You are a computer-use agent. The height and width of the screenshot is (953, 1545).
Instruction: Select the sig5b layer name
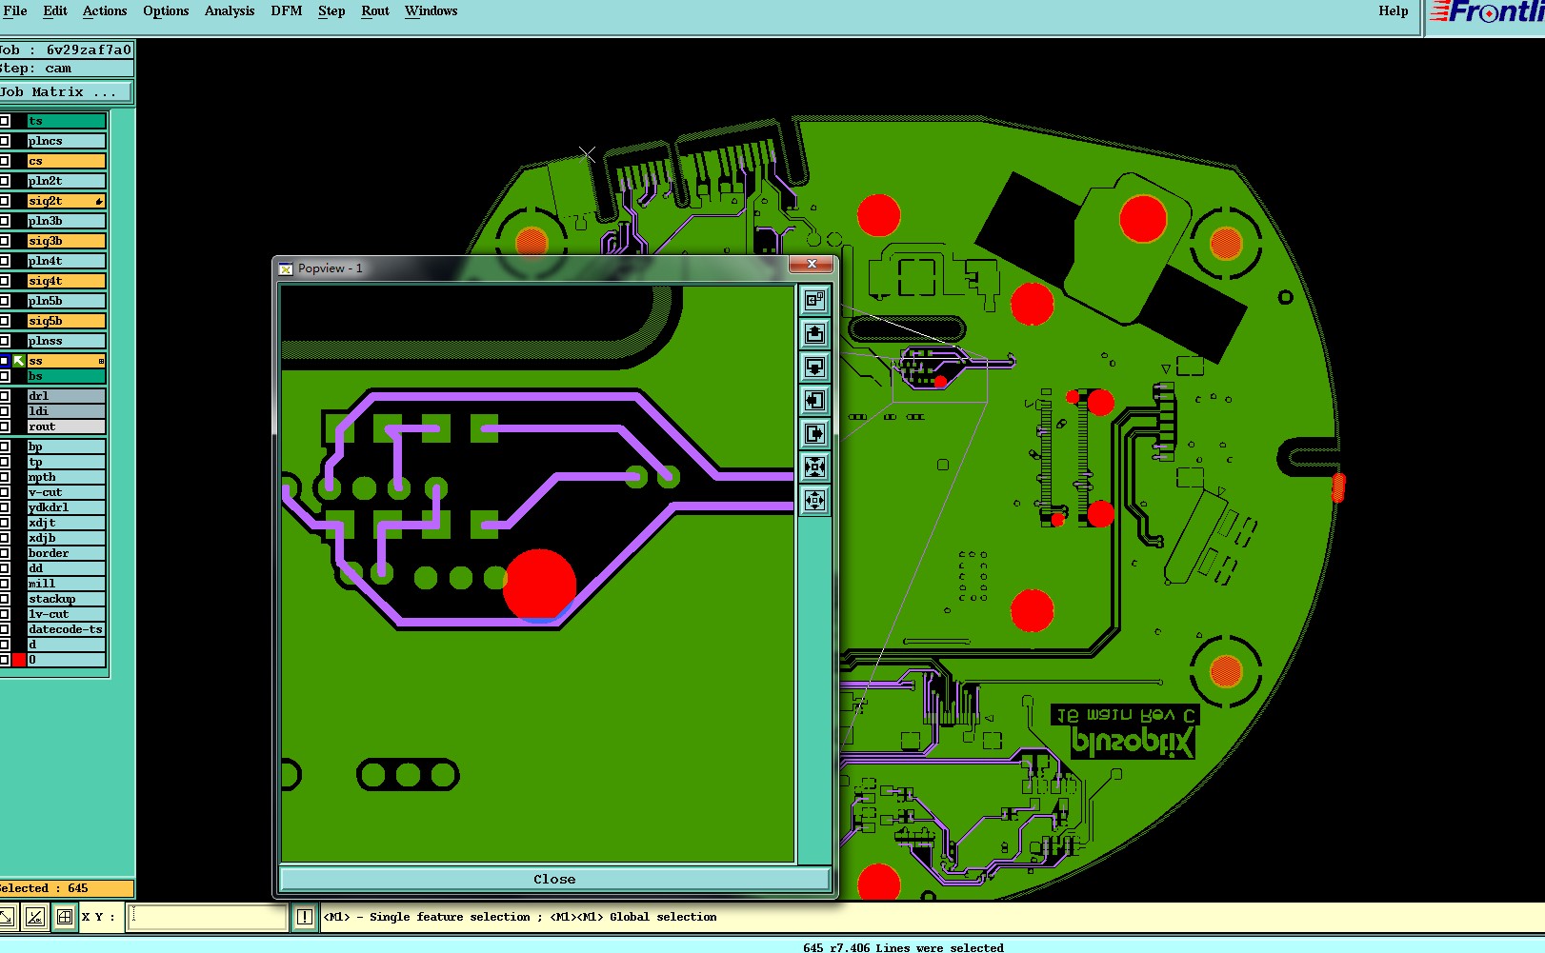(66, 321)
